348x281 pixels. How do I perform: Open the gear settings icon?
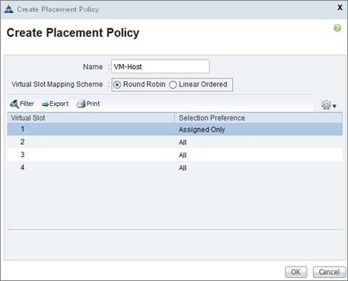pyautogui.click(x=326, y=105)
